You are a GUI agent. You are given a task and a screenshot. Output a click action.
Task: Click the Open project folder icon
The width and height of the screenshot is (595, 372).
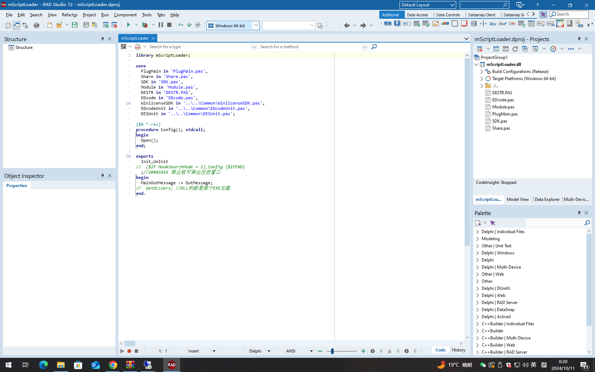59,25
